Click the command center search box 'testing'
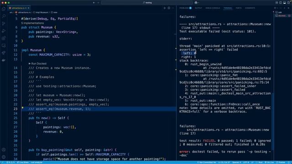This screenshot has width=292, height=164. pyautogui.click(x=147, y=3)
